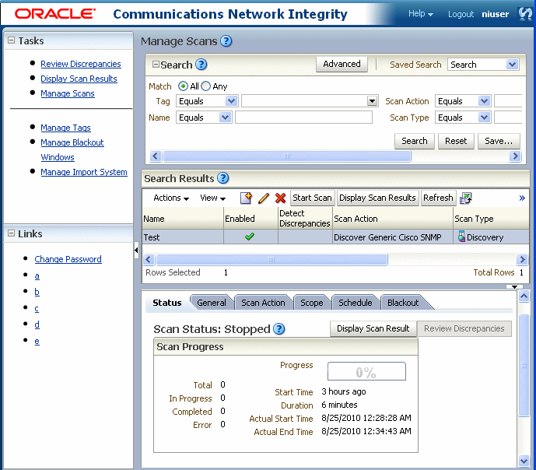
Task: Collapse the Tasks panel
Action: (x=12, y=40)
